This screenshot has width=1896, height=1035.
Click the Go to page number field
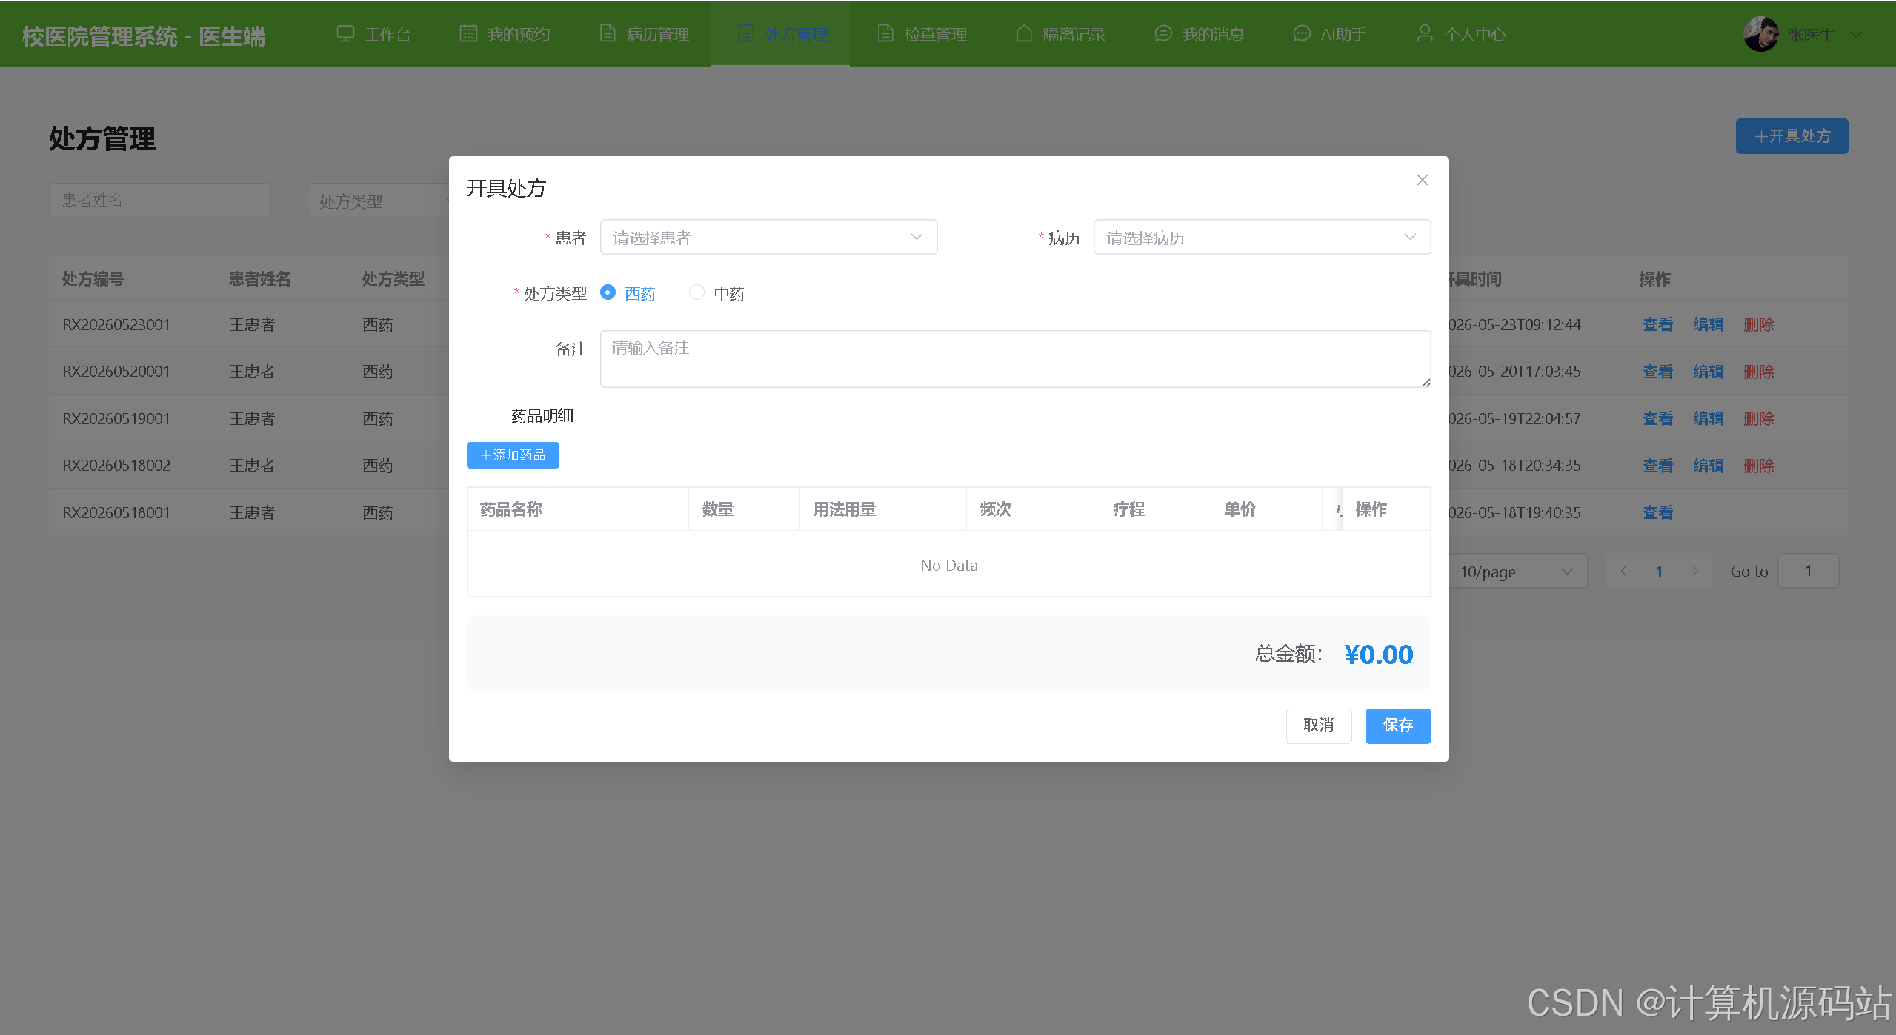(1808, 571)
